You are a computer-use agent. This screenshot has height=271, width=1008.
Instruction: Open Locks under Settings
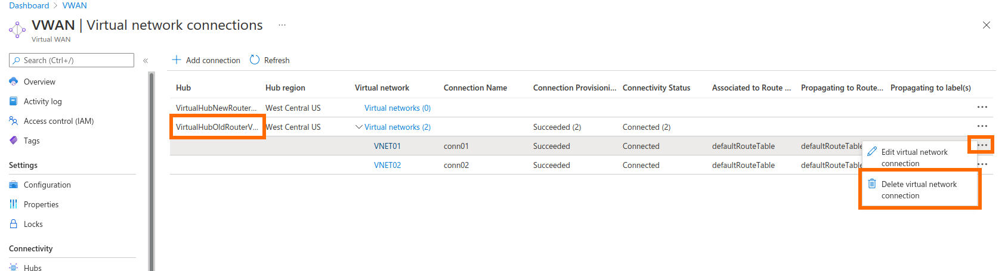[33, 225]
